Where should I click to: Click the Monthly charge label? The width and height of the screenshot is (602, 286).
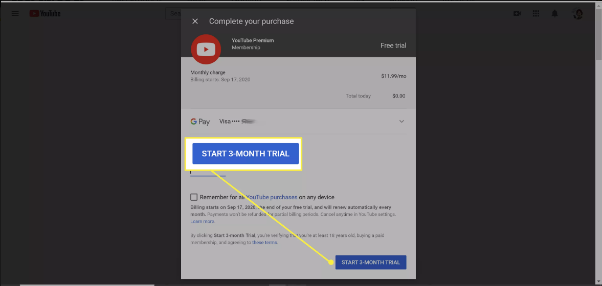[208, 72]
